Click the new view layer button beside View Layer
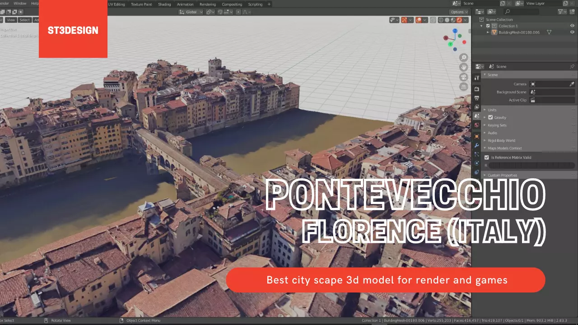 coord(566,3)
